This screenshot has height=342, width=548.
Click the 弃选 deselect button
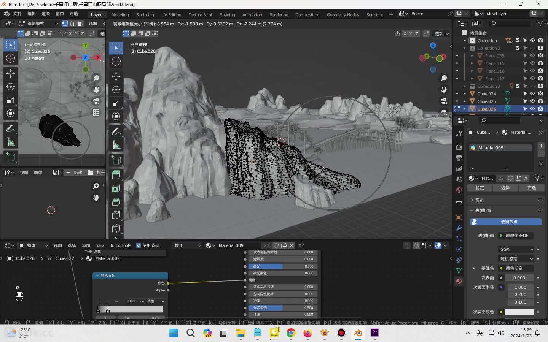click(531, 188)
